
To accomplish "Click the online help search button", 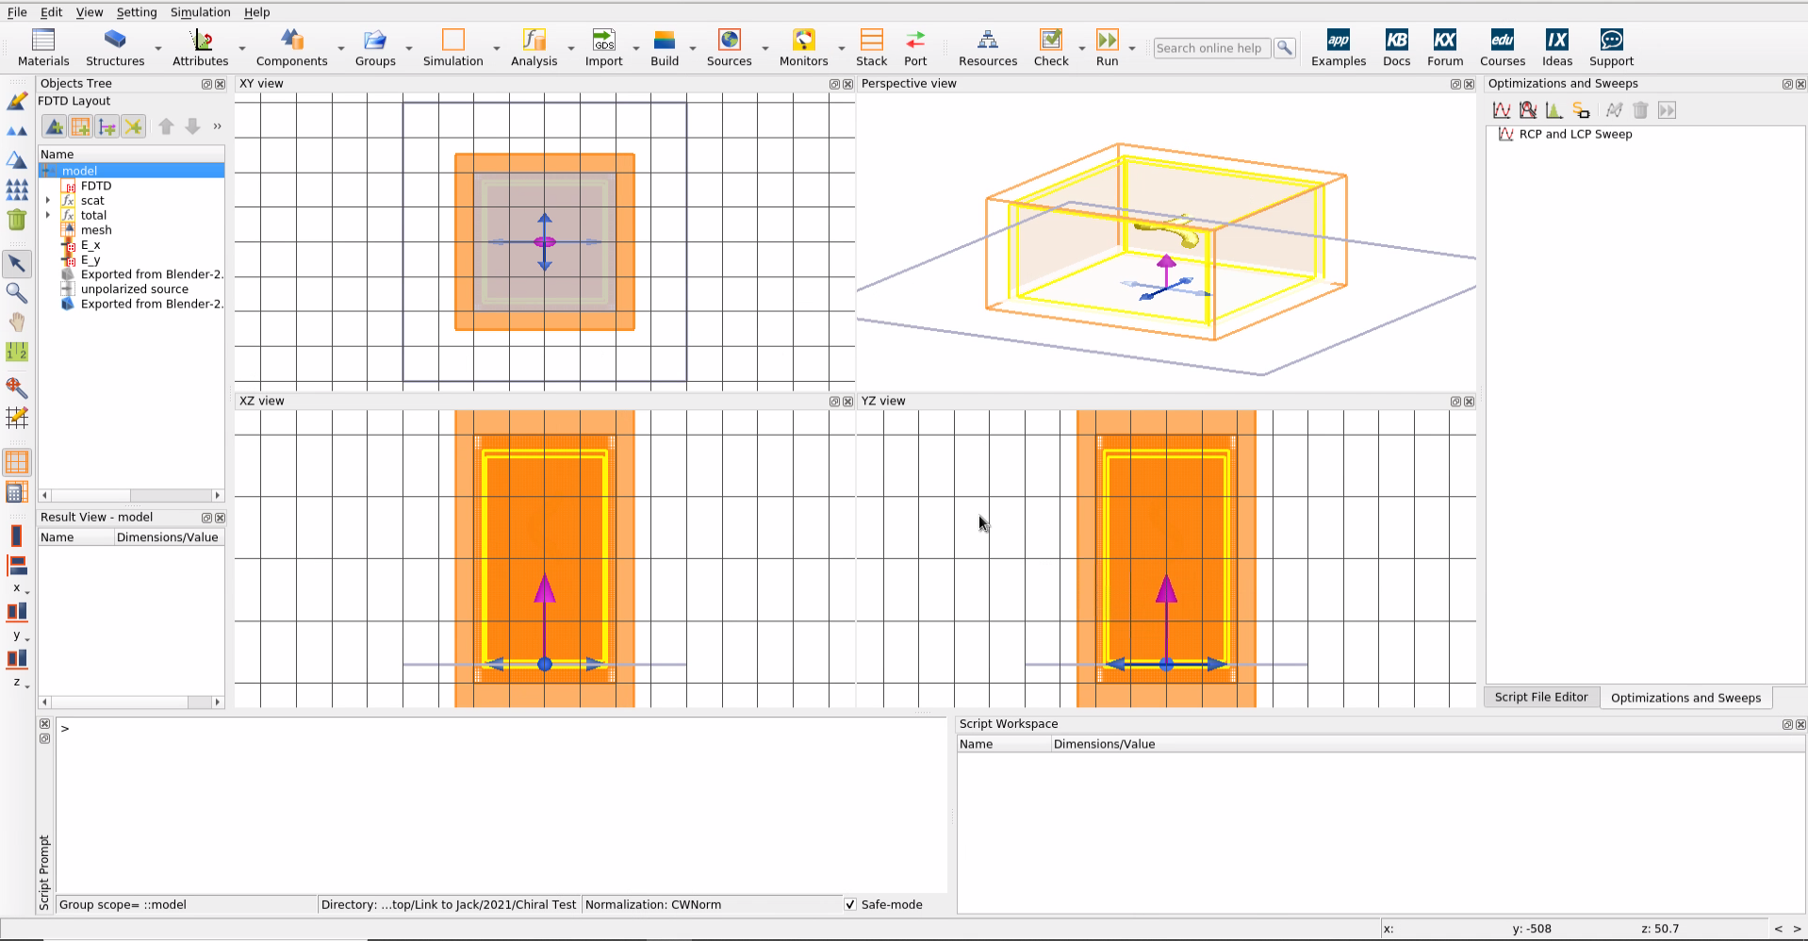I will coord(1285,48).
